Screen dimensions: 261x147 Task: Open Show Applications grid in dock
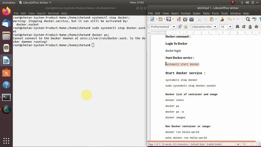coord(7,141)
